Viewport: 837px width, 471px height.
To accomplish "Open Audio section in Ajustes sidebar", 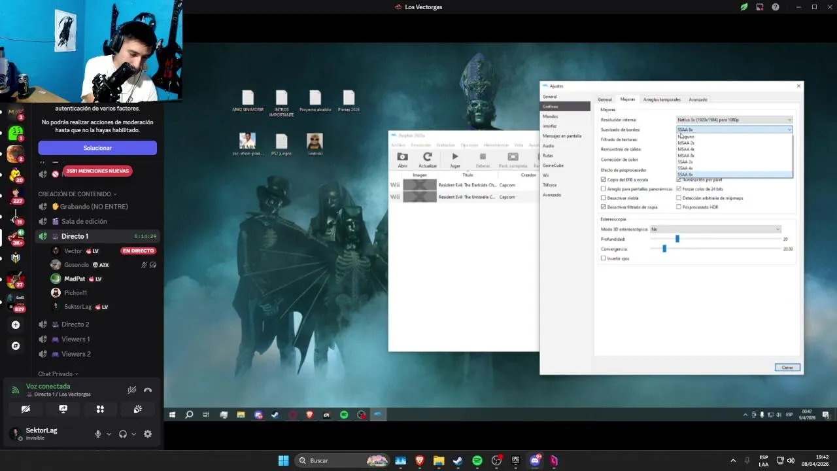I will (x=565, y=146).
